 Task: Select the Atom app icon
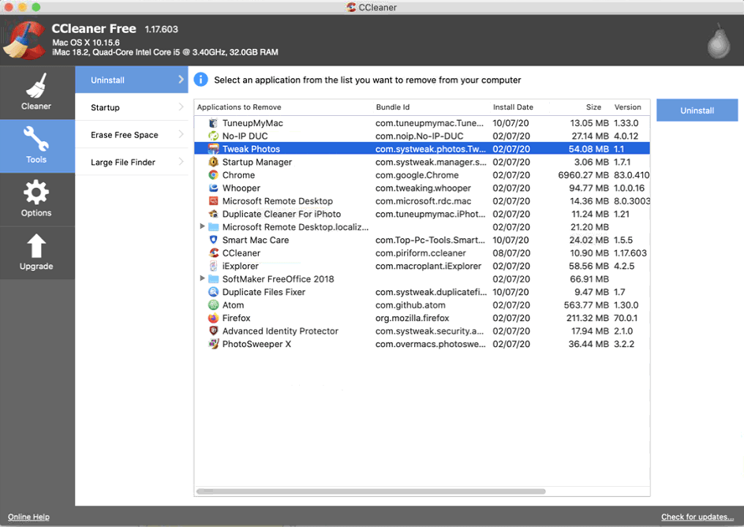pos(211,305)
